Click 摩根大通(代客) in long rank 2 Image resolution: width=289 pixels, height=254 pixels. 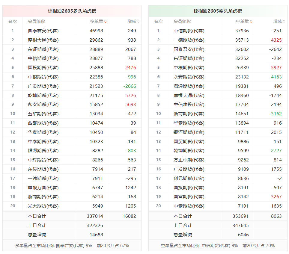tap(43, 40)
